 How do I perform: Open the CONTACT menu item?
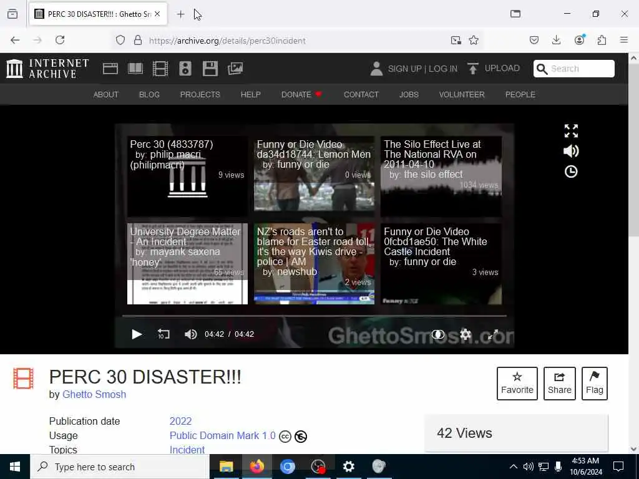click(361, 95)
